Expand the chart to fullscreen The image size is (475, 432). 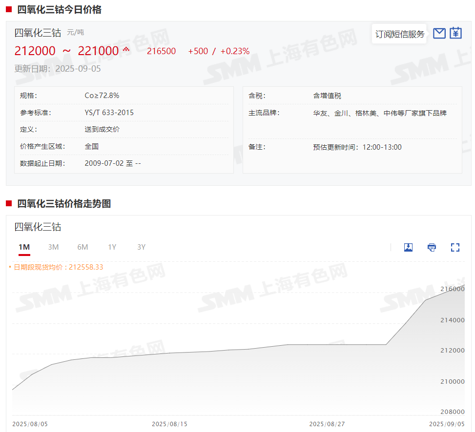[x=455, y=247]
